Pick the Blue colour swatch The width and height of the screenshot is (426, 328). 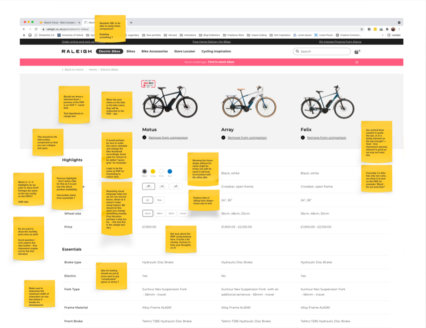click(x=170, y=171)
